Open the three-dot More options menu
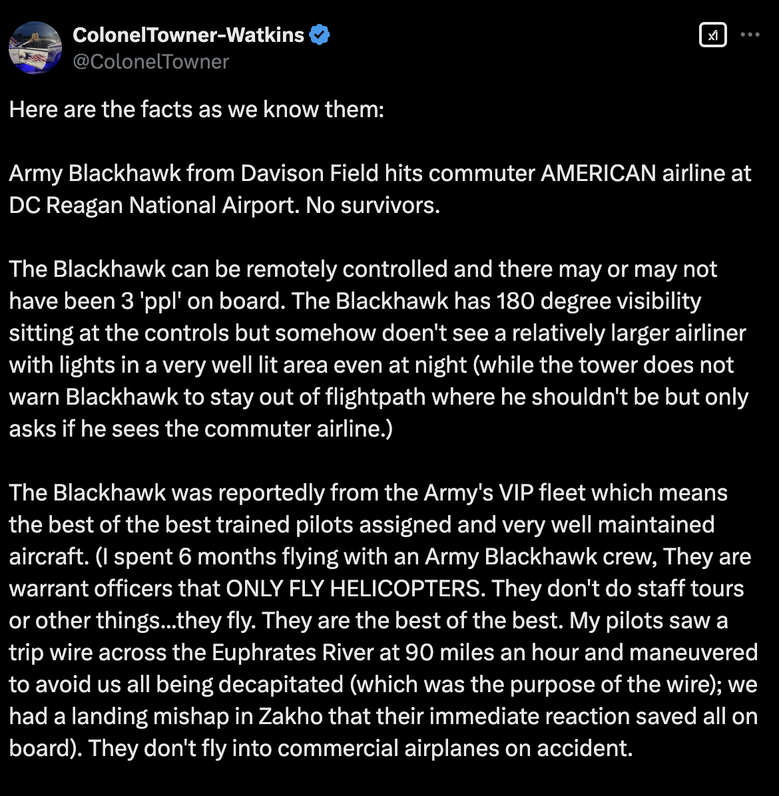 tap(750, 35)
